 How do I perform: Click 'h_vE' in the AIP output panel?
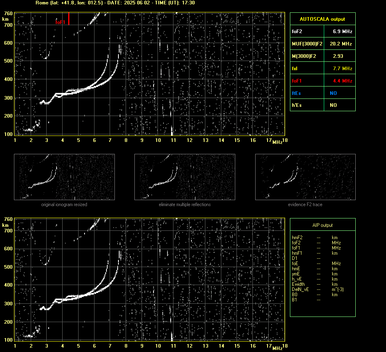(297, 279)
